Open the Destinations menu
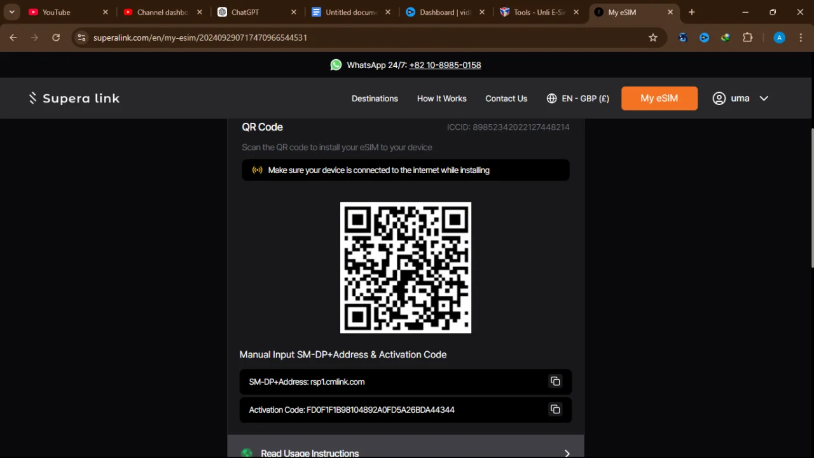The image size is (814, 458). click(x=375, y=99)
